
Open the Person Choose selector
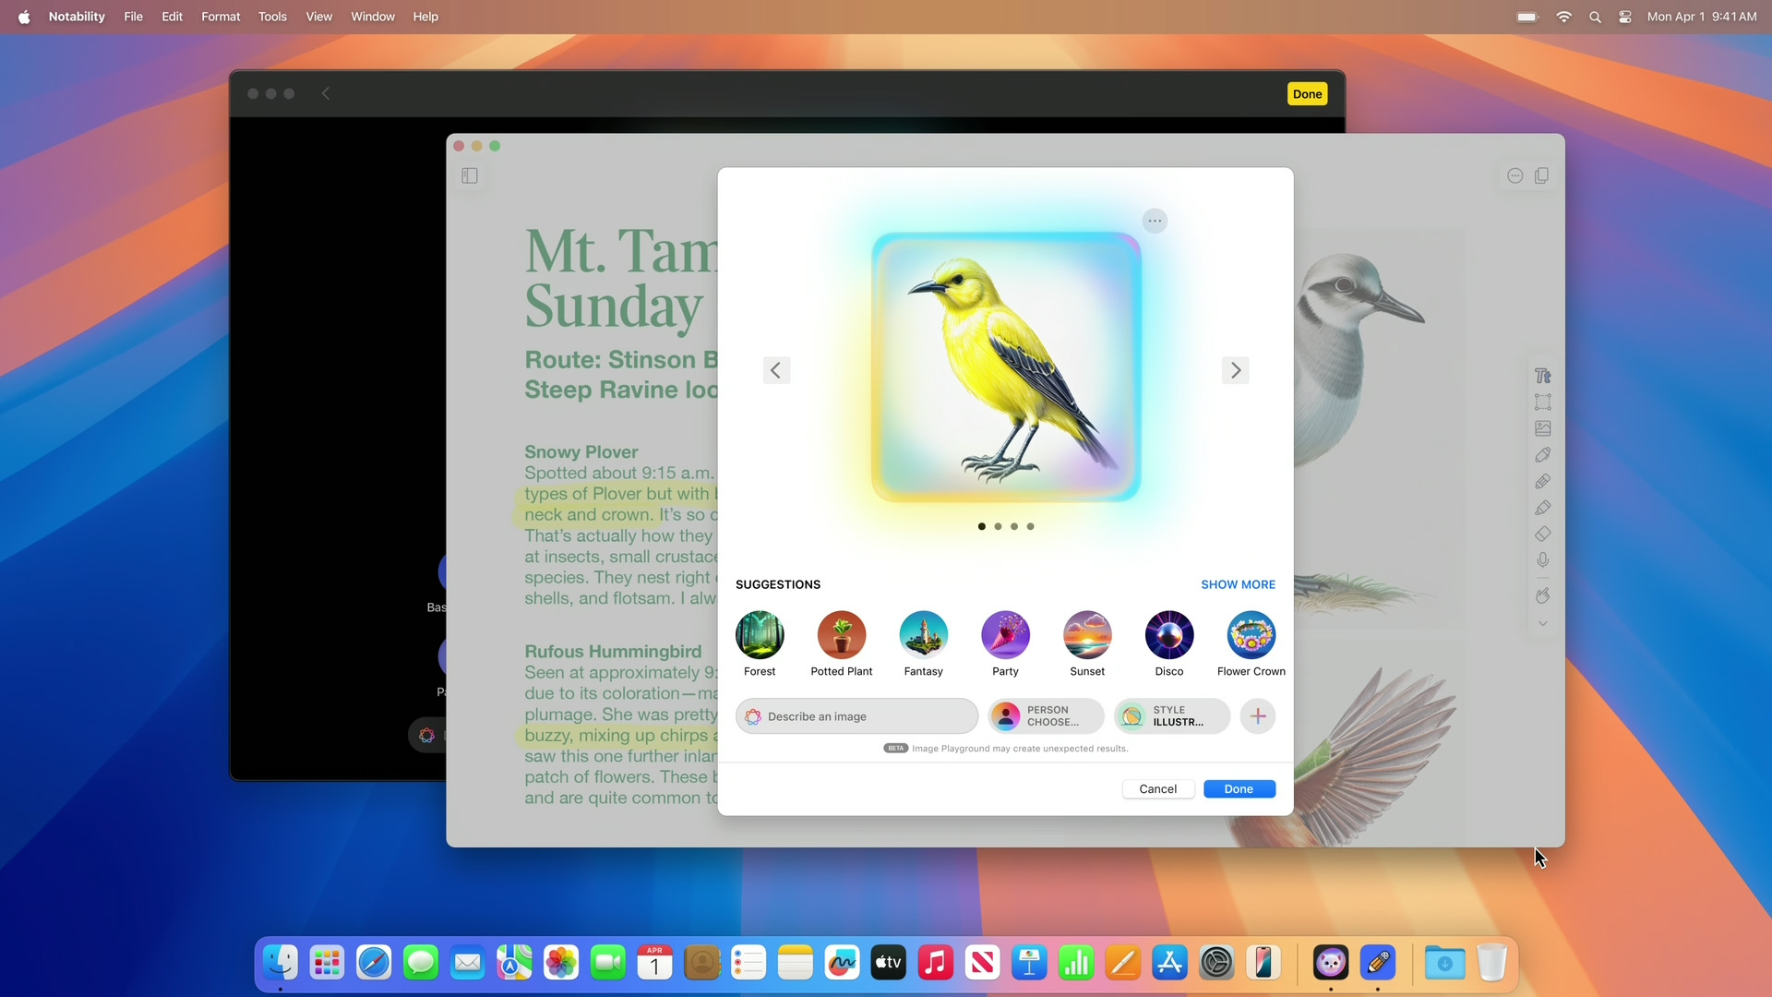point(1046,716)
